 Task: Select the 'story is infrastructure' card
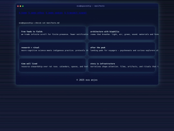click(x=121, y=65)
